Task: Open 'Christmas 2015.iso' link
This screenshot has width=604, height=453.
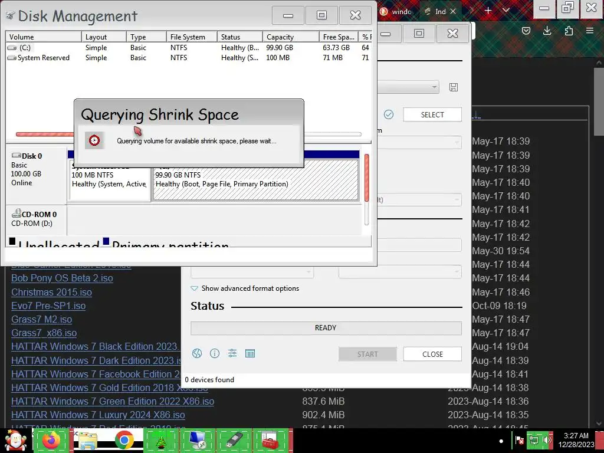Action: 52,292
